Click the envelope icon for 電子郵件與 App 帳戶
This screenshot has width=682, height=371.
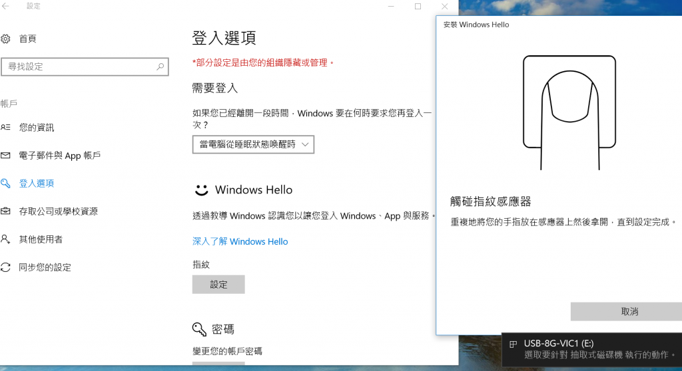click(5, 156)
